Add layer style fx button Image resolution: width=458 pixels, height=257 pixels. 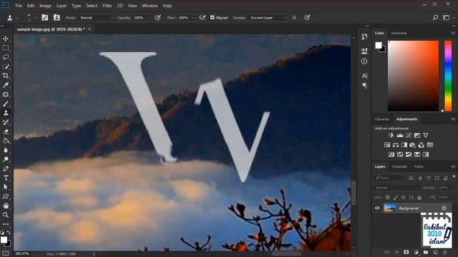click(x=396, y=252)
